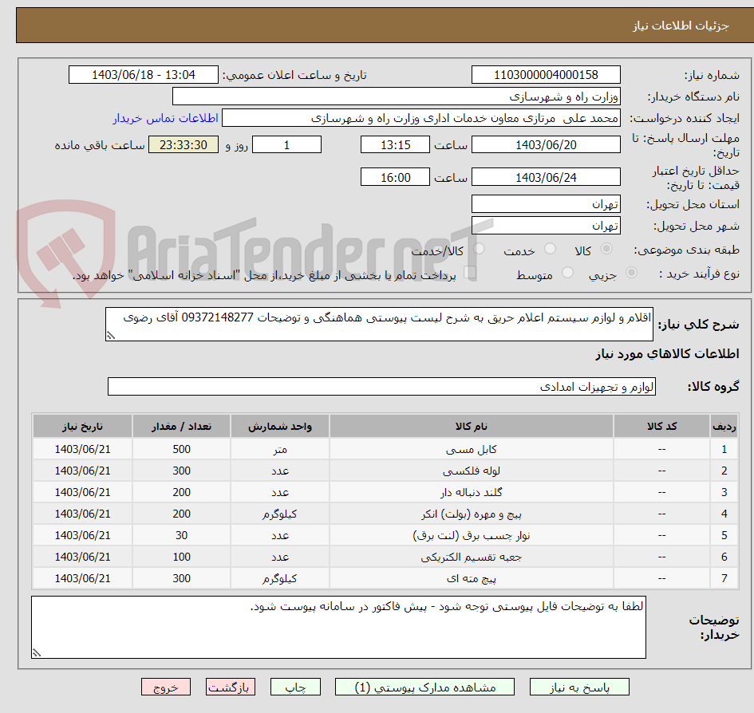Viewport: 754px width, 713px height.
Task: Click the کابل مسی item name
Action: click(472, 450)
